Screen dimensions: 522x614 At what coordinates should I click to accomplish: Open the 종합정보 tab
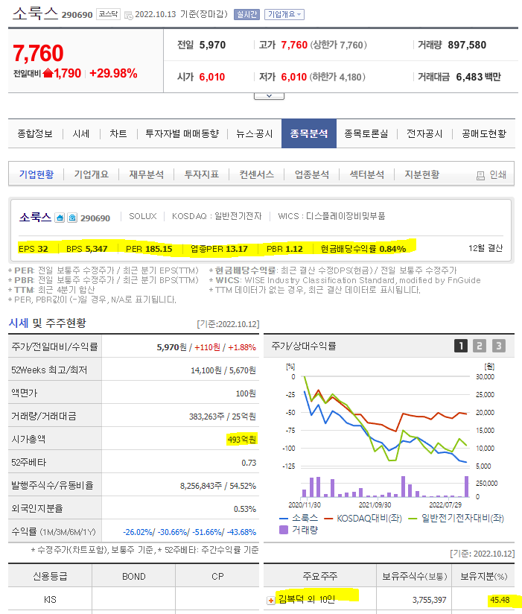[x=35, y=134]
